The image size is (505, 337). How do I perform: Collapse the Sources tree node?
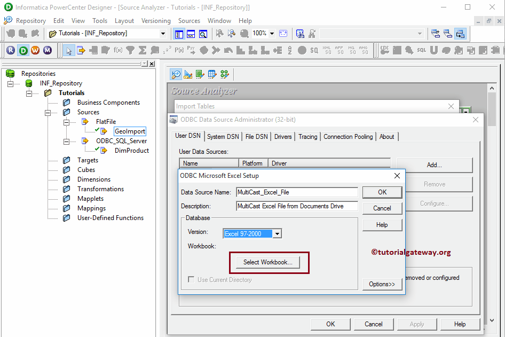pyautogui.click(x=48, y=112)
